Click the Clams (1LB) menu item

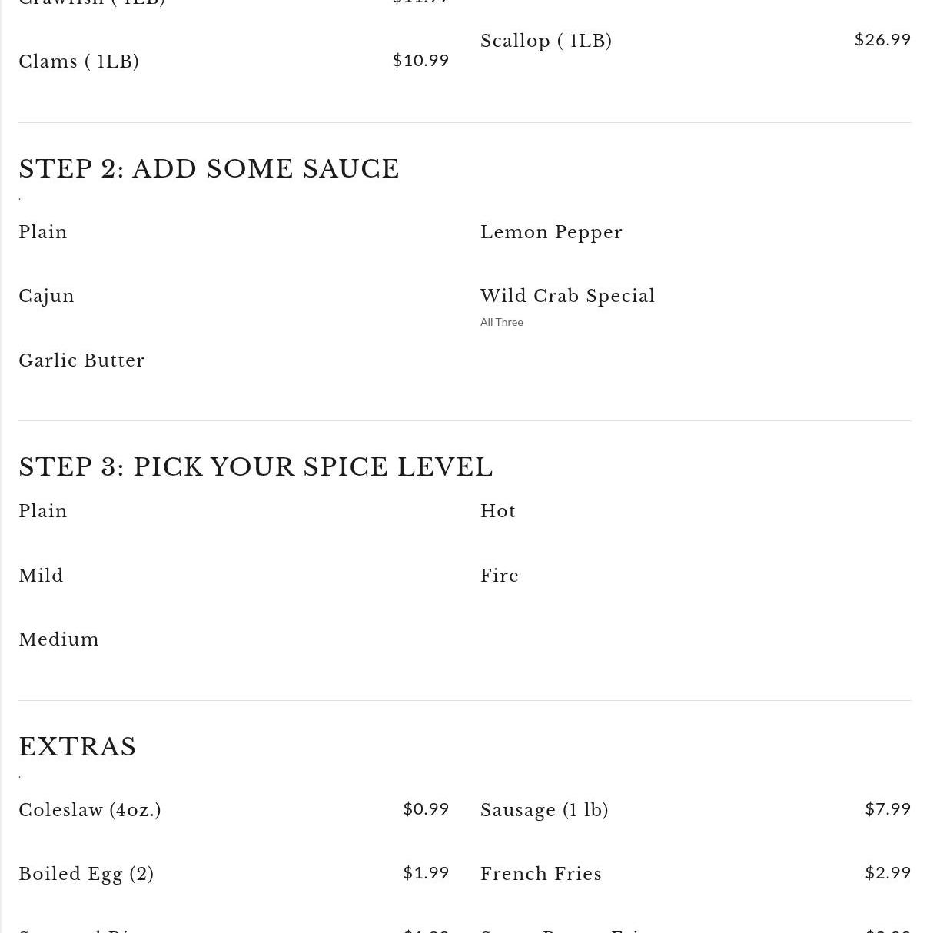[x=79, y=61]
